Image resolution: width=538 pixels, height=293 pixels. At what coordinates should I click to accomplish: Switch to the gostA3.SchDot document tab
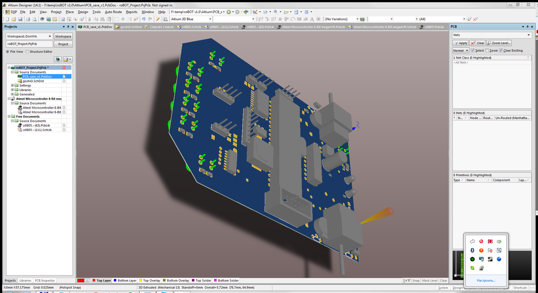click(129, 27)
